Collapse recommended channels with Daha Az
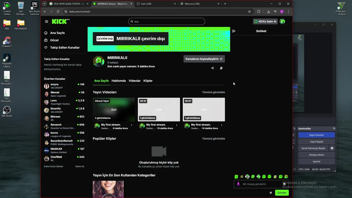 (80, 166)
